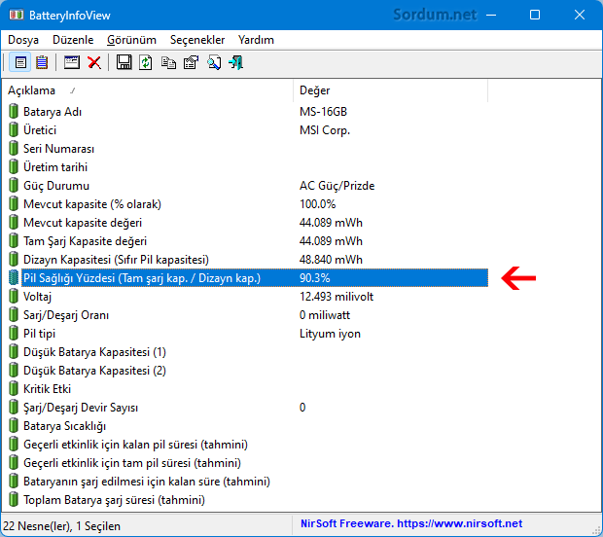The width and height of the screenshot is (603, 537).
Task: Open the find magnifier toolbar icon
Action: (x=214, y=62)
